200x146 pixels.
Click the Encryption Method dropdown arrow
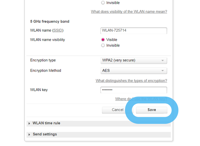pyautogui.click(x=163, y=71)
